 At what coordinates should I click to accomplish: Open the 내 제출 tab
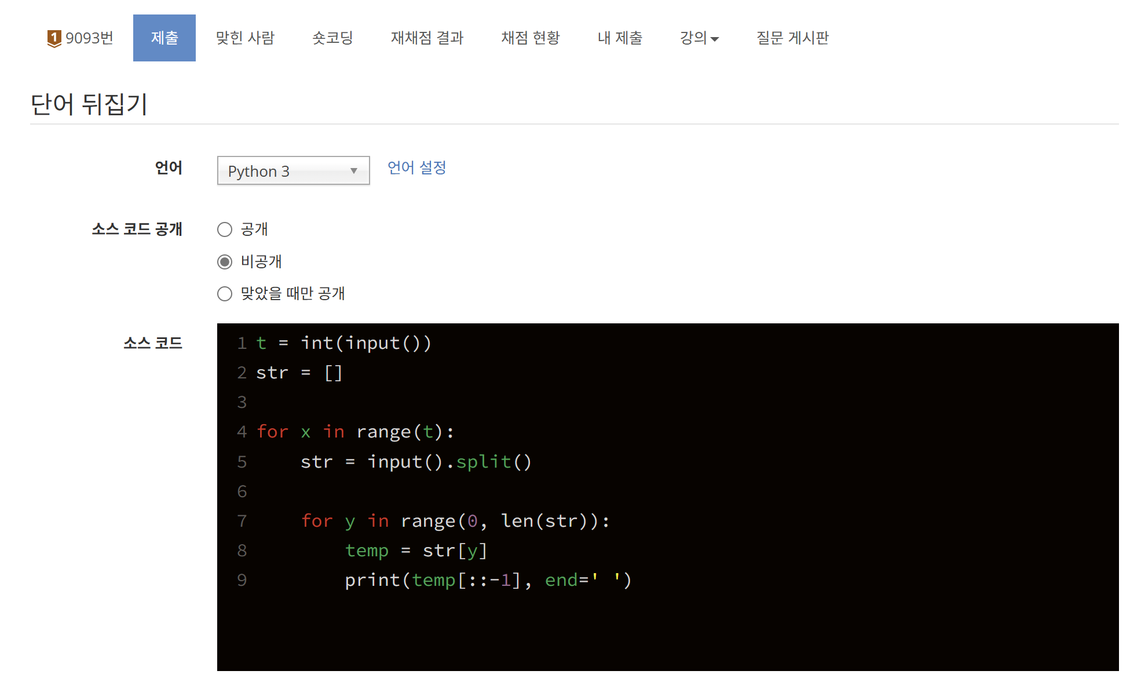[x=620, y=38]
